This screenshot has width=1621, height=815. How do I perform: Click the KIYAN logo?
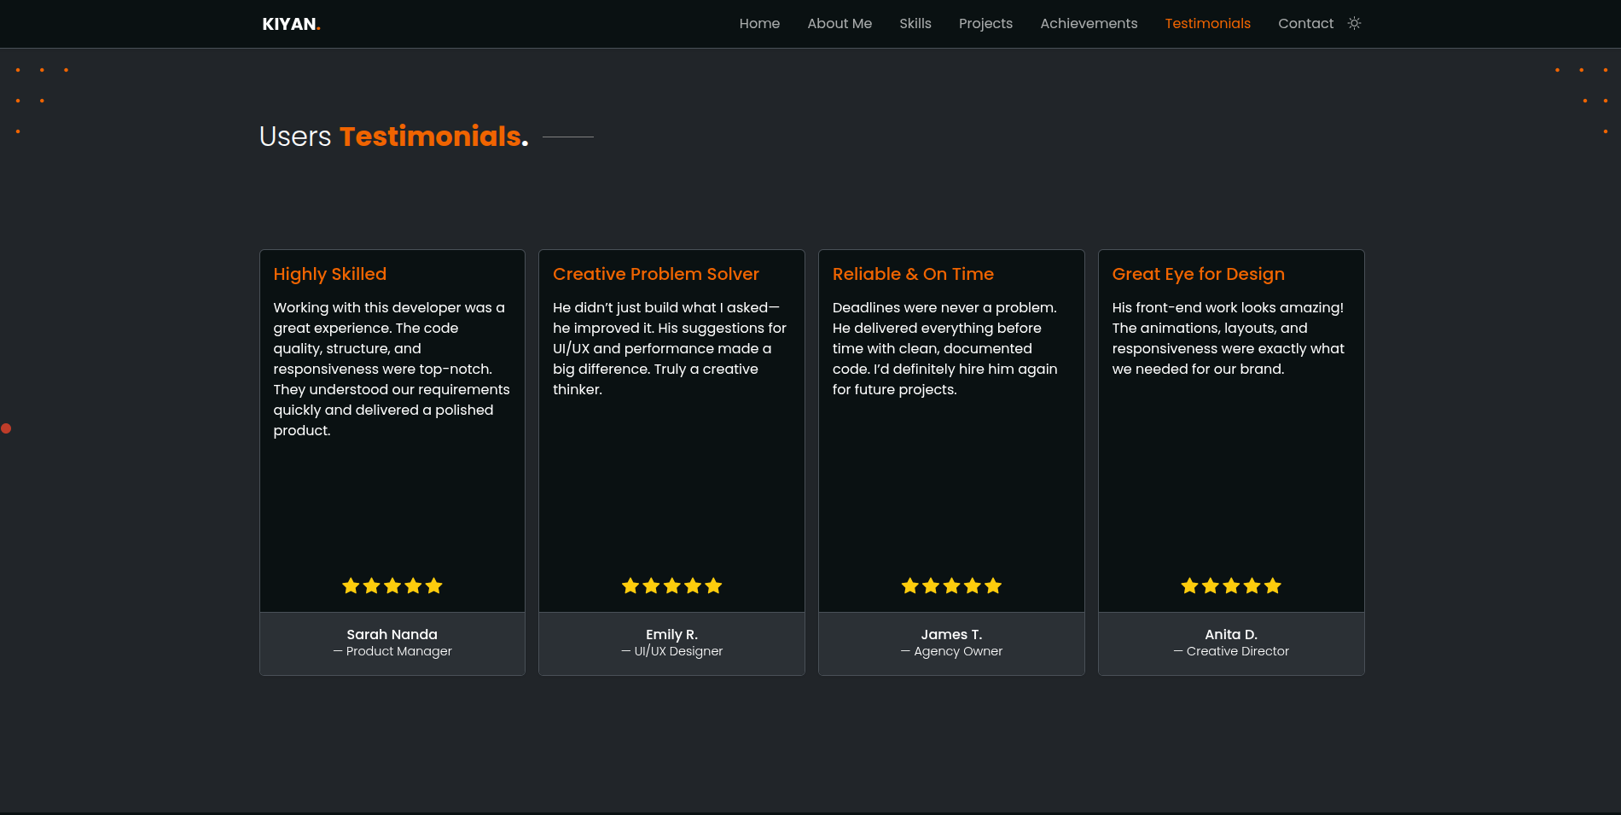pyautogui.click(x=291, y=24)
